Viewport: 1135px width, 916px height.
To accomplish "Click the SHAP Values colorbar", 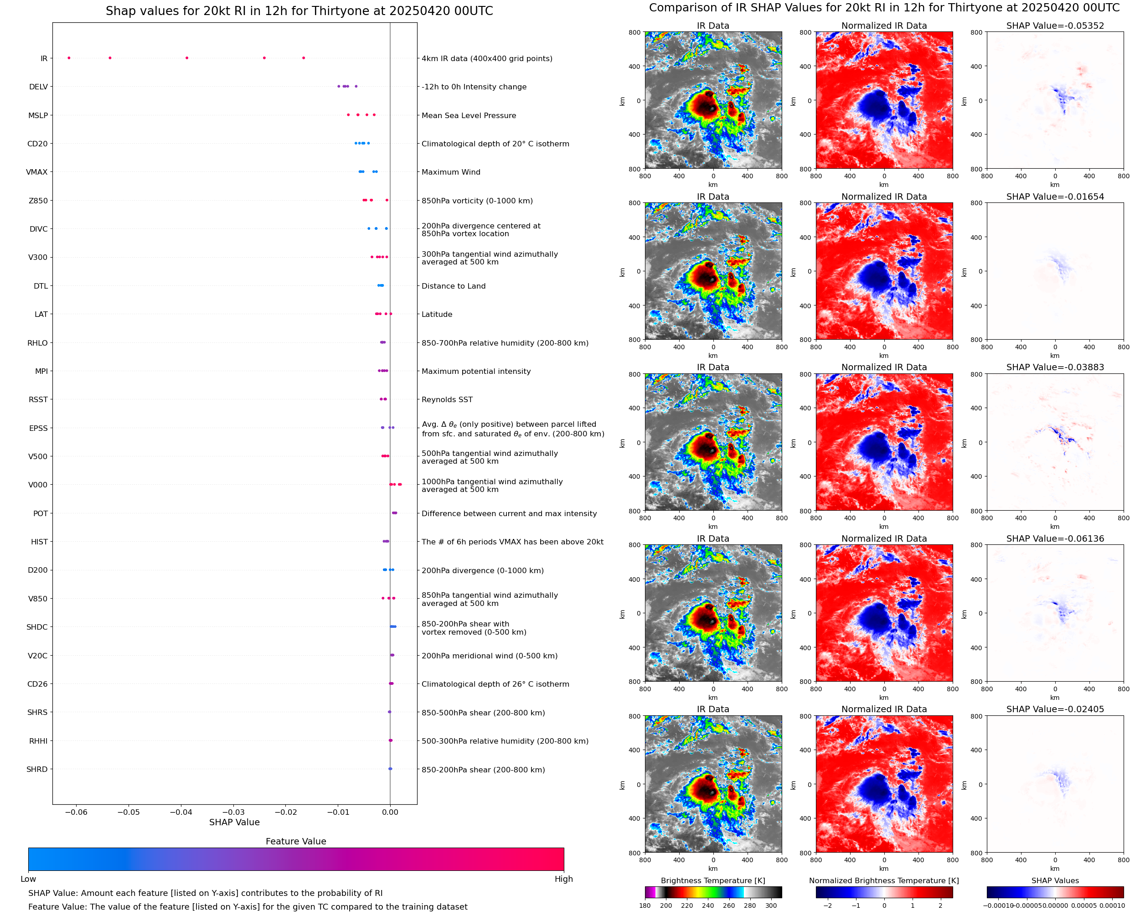I will (x=1055, y=892).
